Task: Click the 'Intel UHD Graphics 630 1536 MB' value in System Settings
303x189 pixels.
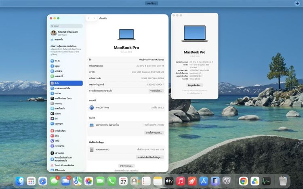Action: 148,72
